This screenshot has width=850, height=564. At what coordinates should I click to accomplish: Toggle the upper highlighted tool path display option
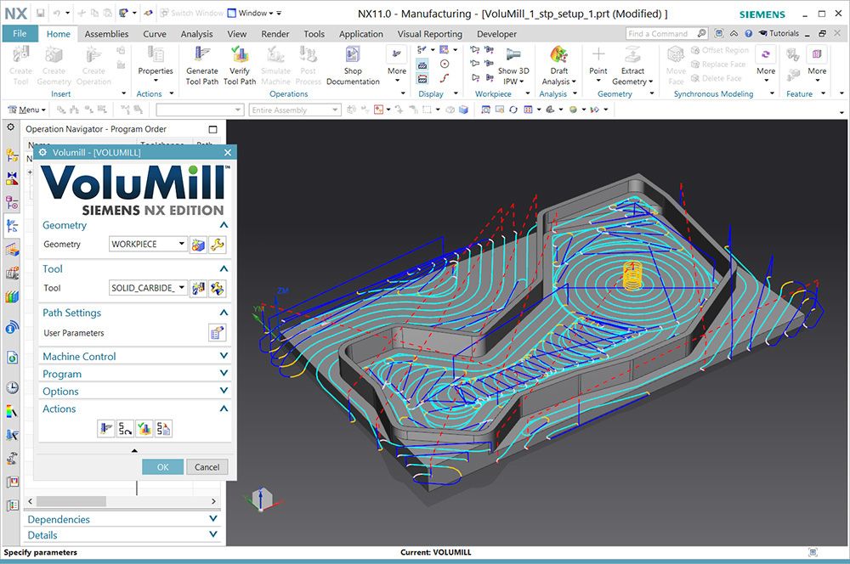[422, 65]
